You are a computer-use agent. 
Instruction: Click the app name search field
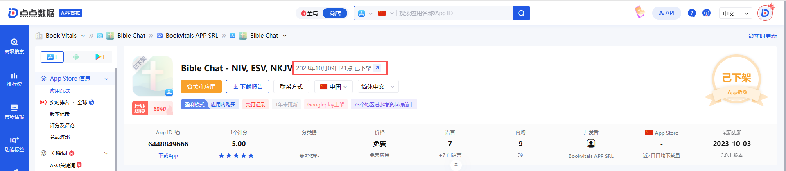[454, 13]
